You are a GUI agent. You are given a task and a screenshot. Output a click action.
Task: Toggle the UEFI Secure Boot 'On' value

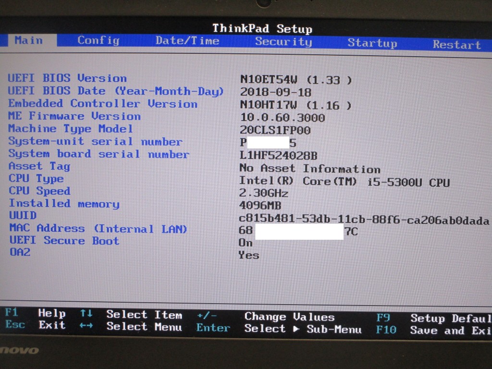click(x=246, y=243)
